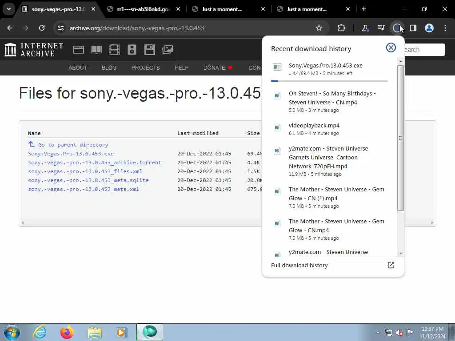Open the Software floppy disk icon

(x=149, y=50)
